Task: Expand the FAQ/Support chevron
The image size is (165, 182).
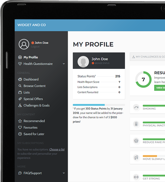Action: click(x=64, y=173)
